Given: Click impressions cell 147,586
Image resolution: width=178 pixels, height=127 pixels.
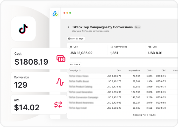Looking at the screenshot, I should pyautogui.click(x=136, y=97).
